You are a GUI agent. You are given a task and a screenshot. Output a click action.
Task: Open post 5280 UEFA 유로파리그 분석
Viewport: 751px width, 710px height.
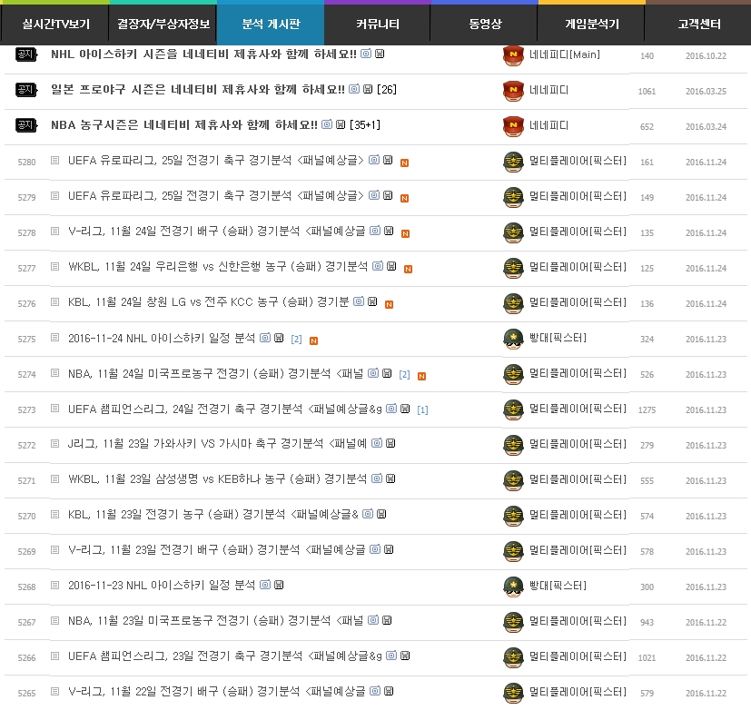215,161
